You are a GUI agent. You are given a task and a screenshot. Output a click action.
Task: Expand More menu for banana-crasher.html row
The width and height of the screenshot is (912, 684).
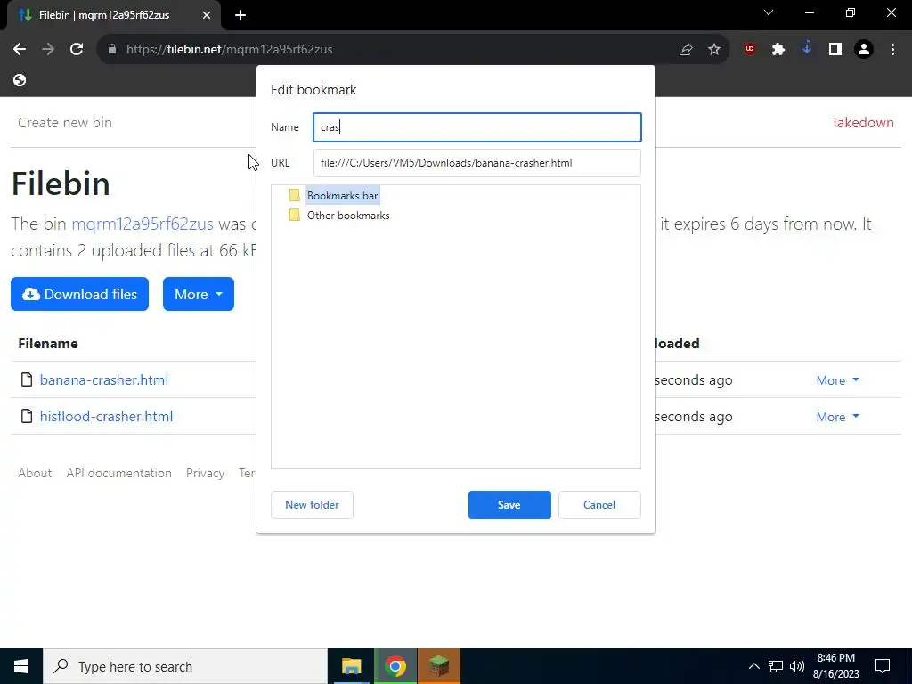(x=837, y=380)
